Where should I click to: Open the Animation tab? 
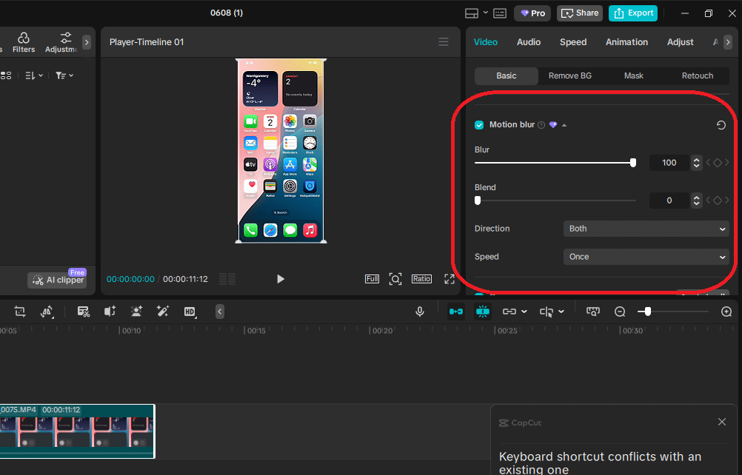626,42
